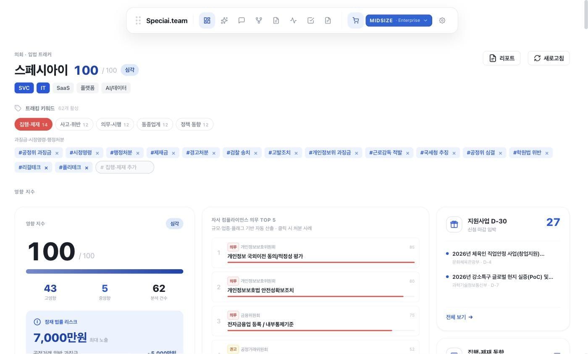This screenshot has height=354, width=588.
Task: Click the 5 중영향 value
Action: 105,288
